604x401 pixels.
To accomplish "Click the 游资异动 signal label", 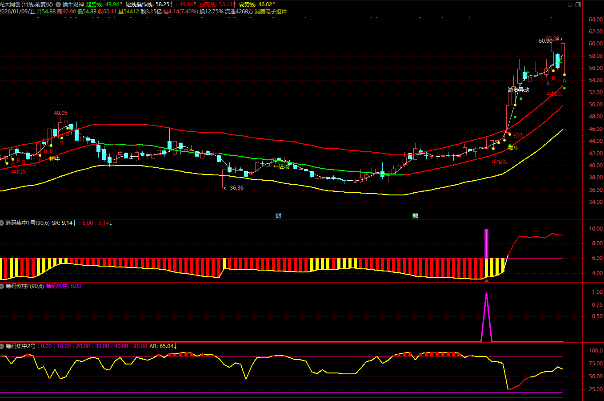I will tap(519, 90).
